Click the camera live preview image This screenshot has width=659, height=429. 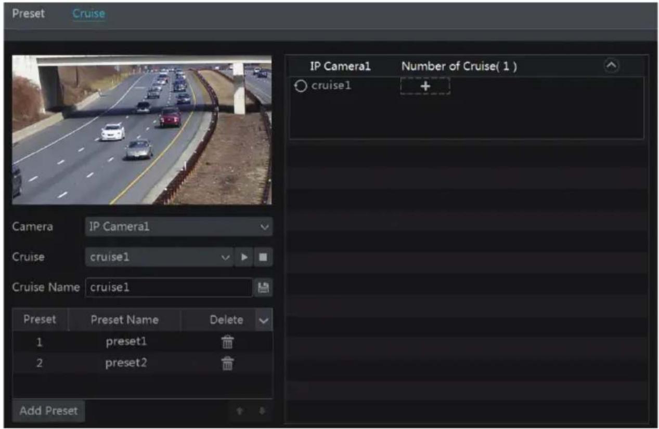coord(142,130)
